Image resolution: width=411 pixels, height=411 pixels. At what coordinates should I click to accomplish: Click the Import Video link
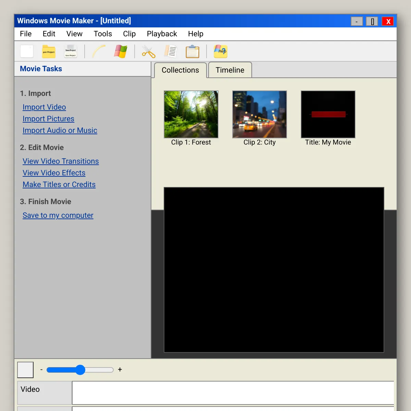tap(44, 107)
